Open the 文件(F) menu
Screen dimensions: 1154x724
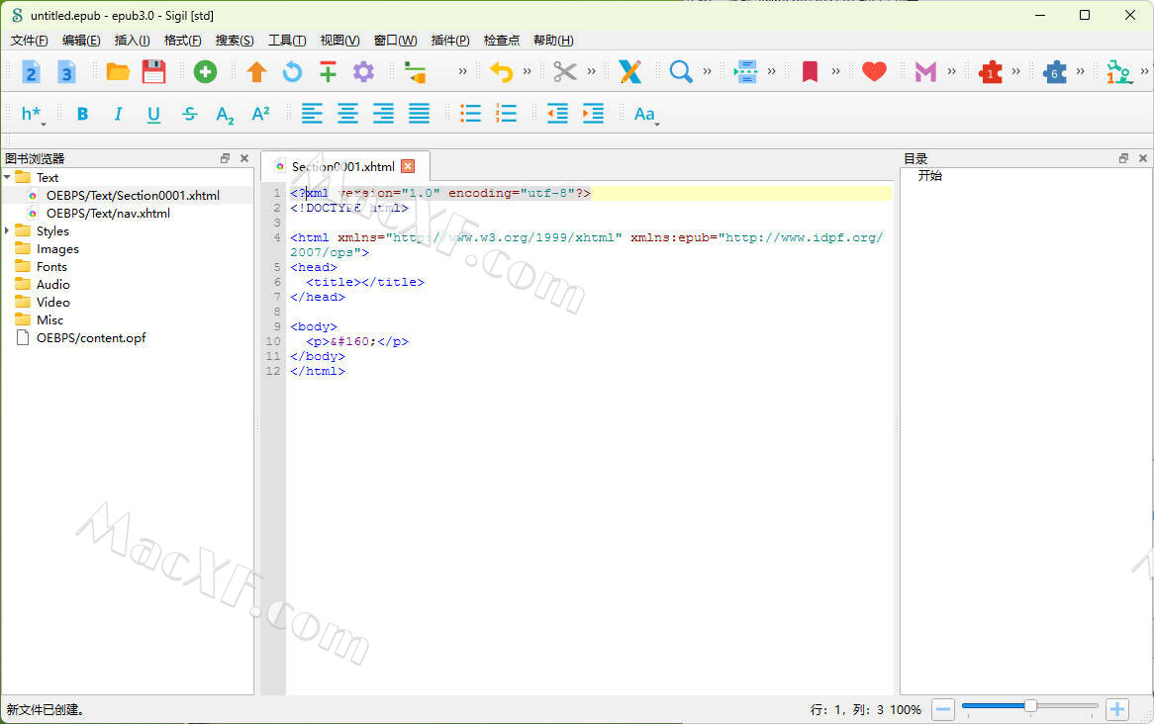click(30, 41)
